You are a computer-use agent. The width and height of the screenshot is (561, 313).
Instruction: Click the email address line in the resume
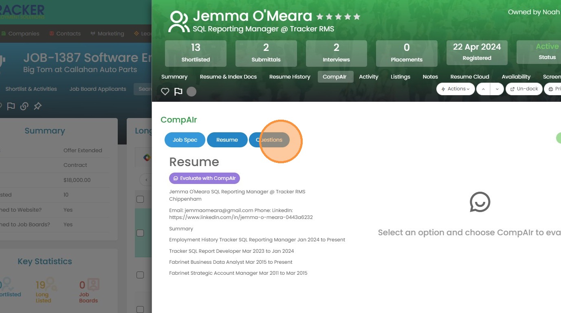[x=231, y=210]
